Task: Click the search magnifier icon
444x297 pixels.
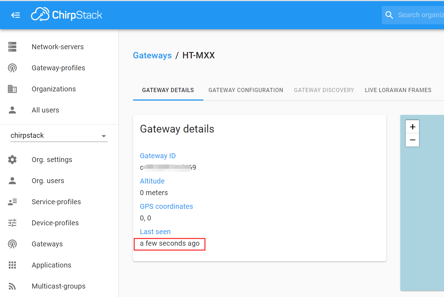Action: [x=389, y=15]
